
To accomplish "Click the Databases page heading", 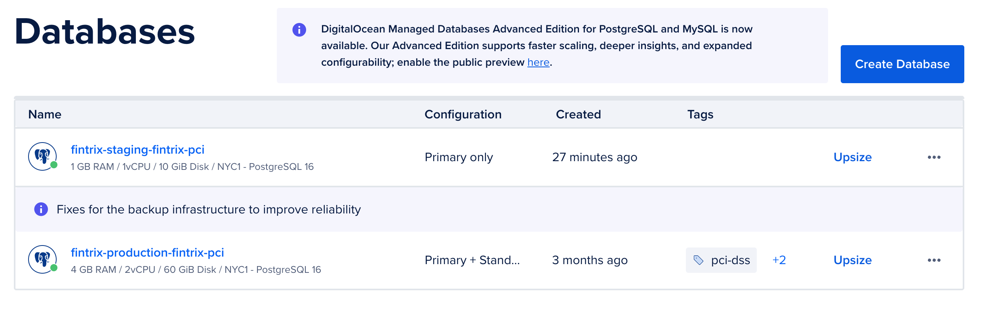I will pyautogui.click(x=105, y=32).
